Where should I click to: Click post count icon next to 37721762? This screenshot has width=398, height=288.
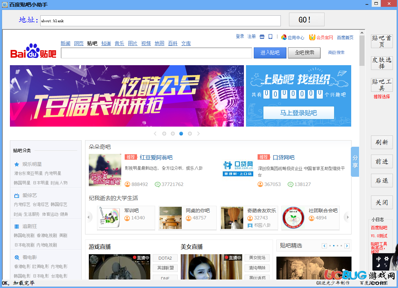click(x=157, y=184)
